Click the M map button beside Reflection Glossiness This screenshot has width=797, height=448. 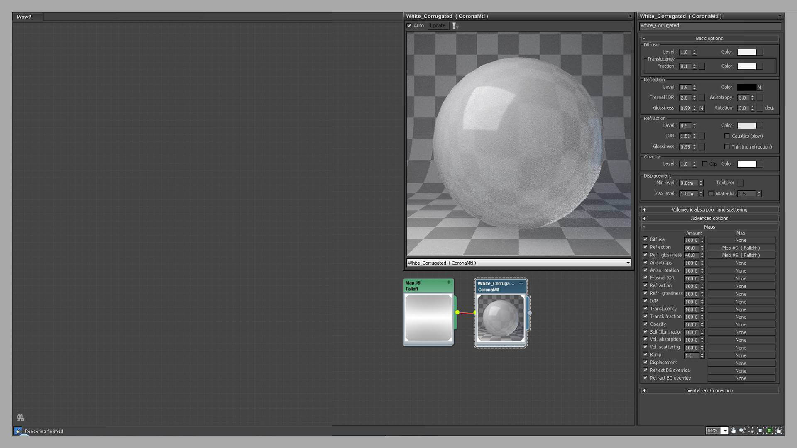[x=701, y=108]
